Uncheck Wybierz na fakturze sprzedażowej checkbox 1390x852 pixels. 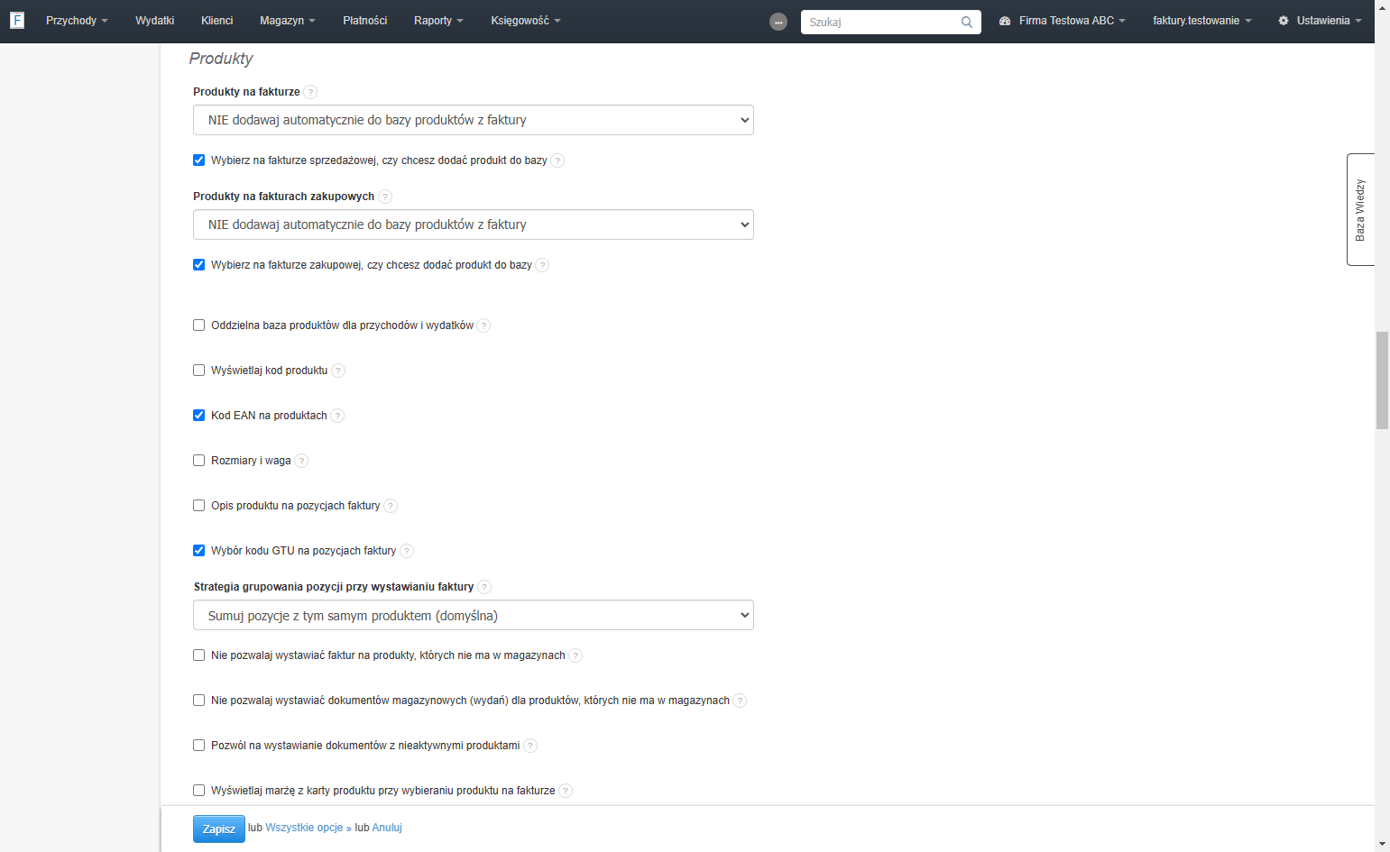pyautogui.click(x=199, y=160)
